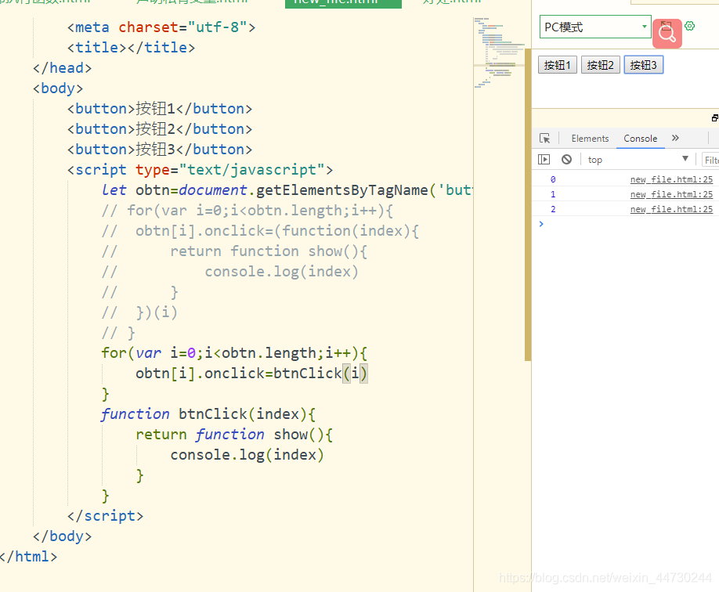Click the script type text/javascript line
Image resolution: width=719 pixels, height=592 pixels.
[x=200, y=170]
